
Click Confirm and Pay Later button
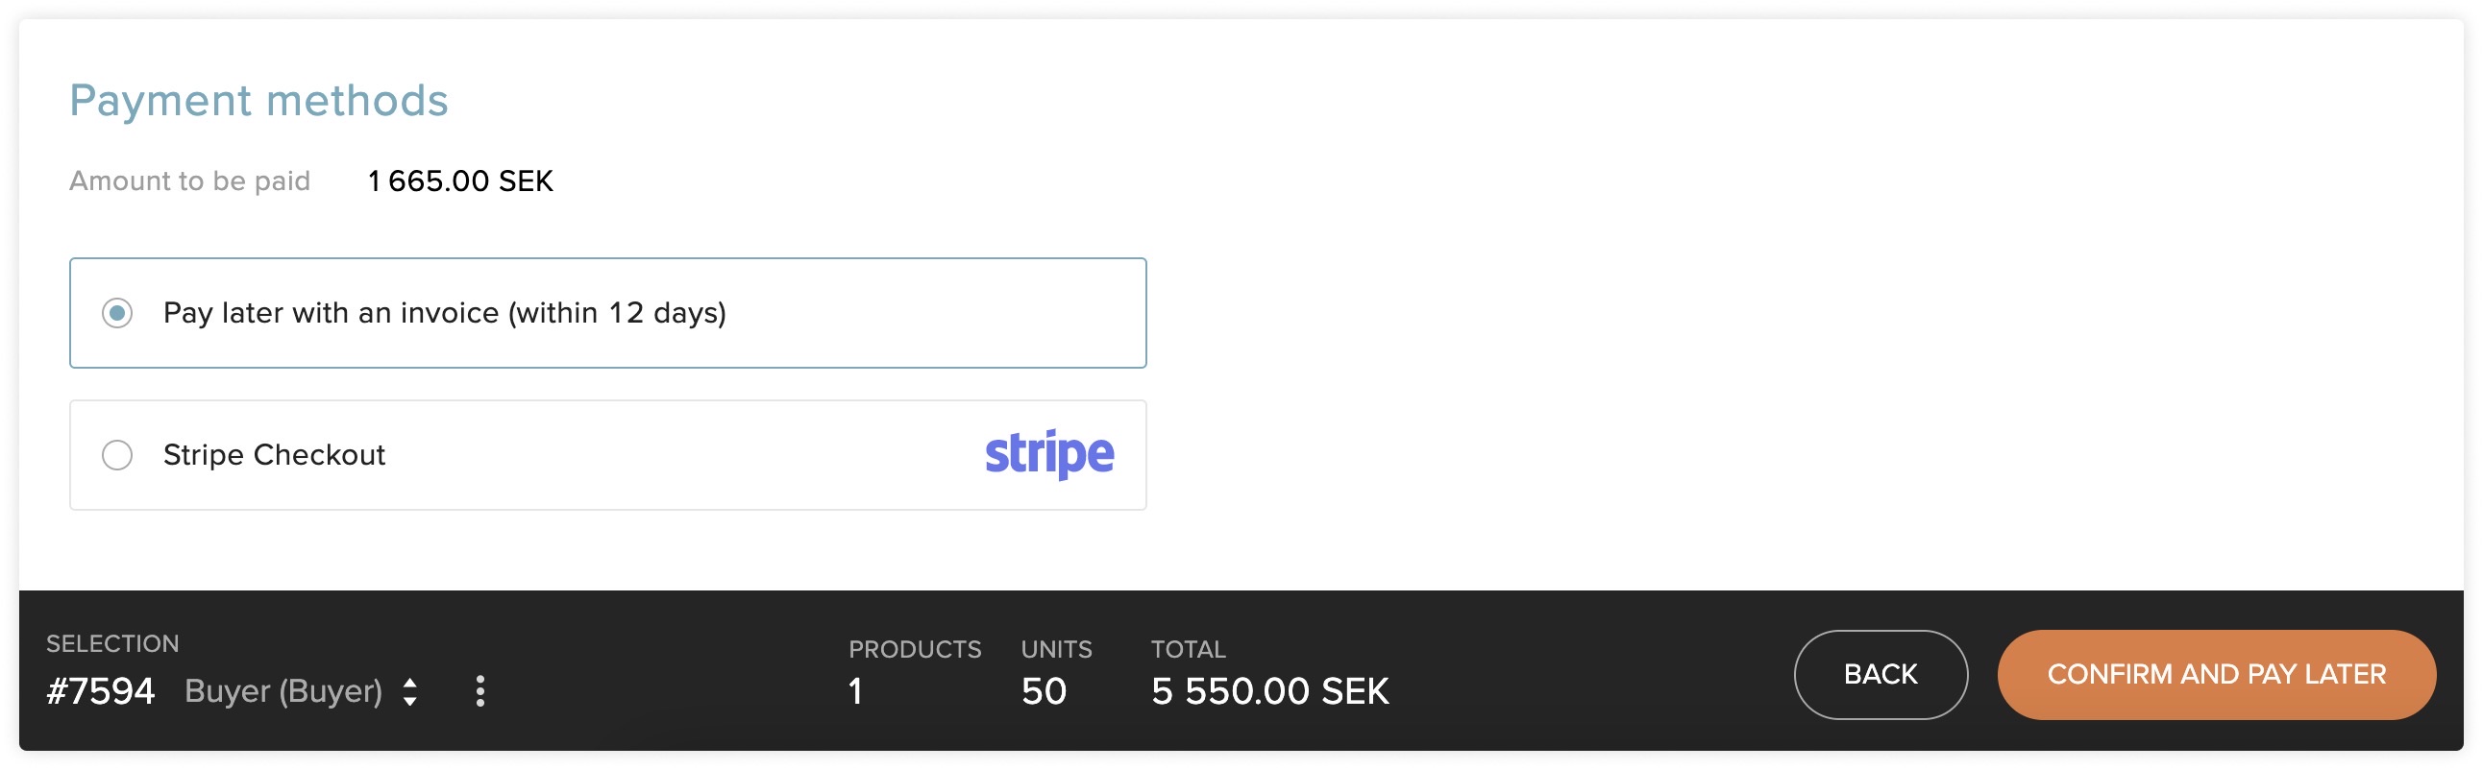click(x=2216, y=675)
